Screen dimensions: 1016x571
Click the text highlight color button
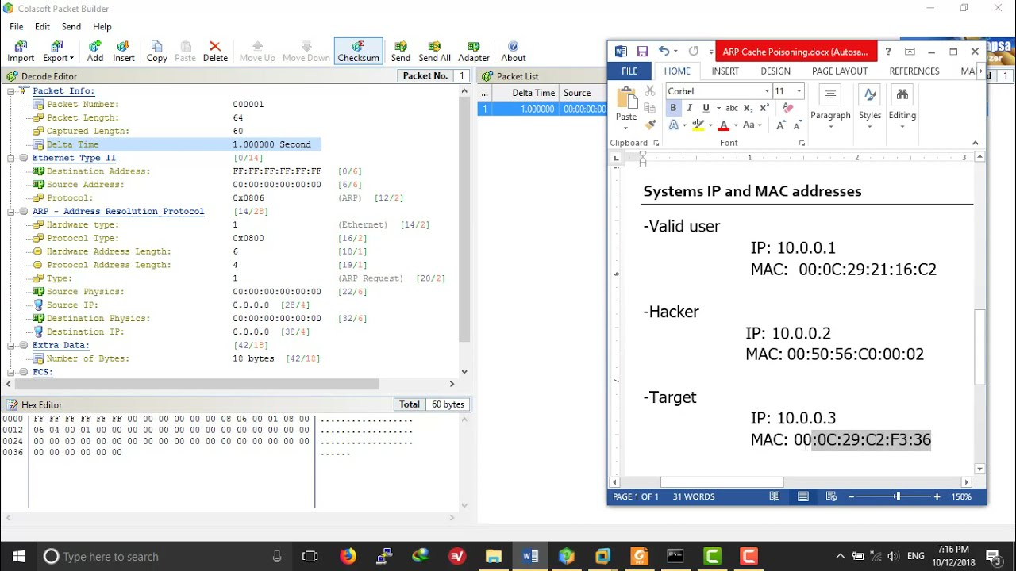click(697, 125)
